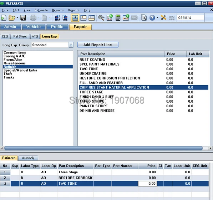The width and height of the screenshot is (213, 200).
Task: Select the Trucks category
Action: click(x=9, y=77)
